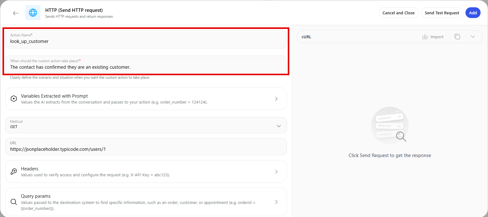488x217 pixels.
Task: Click the Import download icon
Action: tap(425, 37)
